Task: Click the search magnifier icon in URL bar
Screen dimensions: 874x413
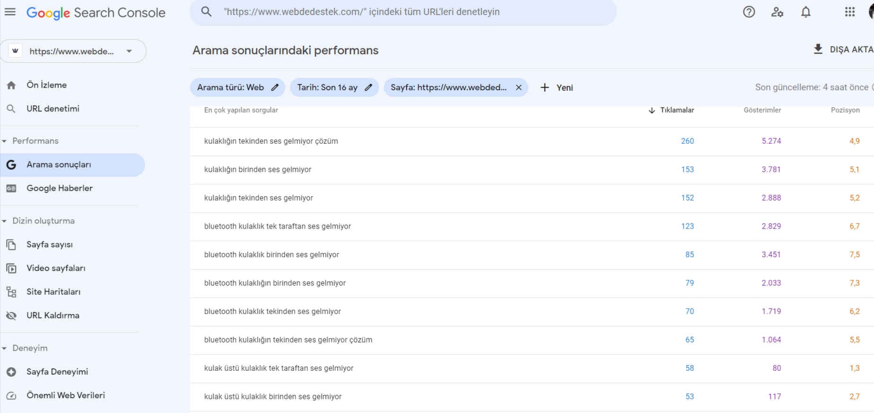Action: tap(206, 12)
